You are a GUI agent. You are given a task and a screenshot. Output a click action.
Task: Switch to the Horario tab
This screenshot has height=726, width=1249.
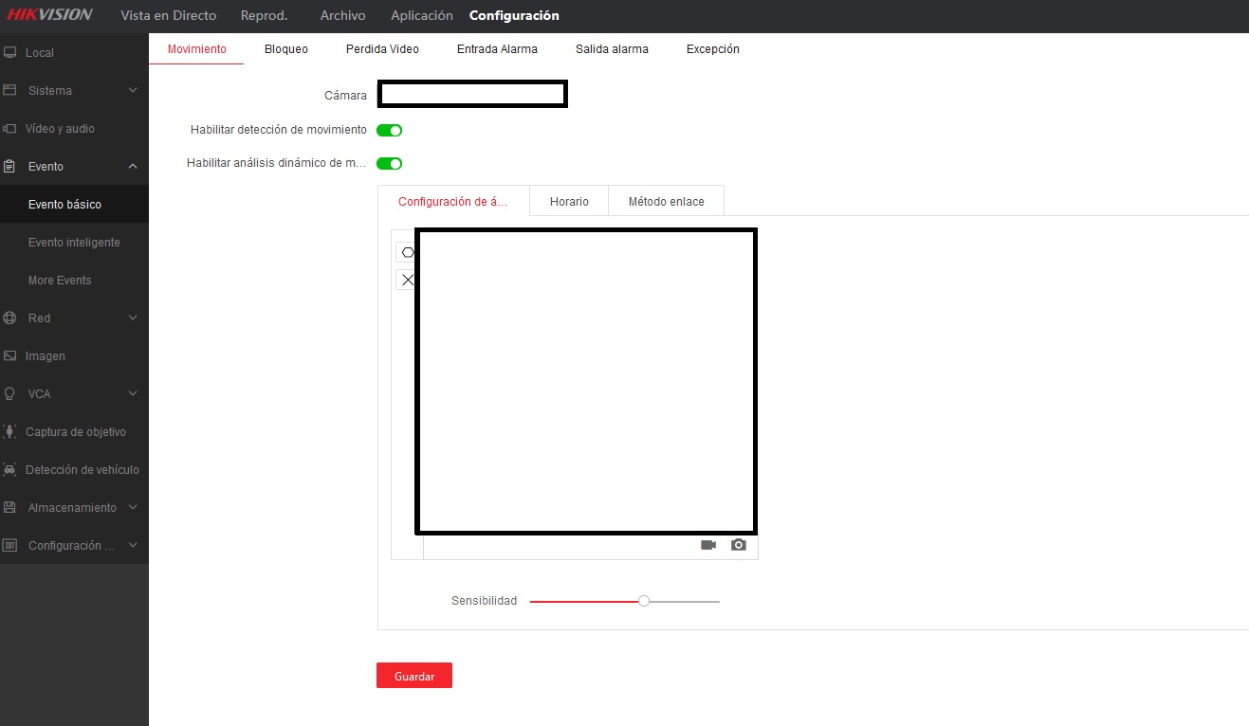(x=569, y=202)
